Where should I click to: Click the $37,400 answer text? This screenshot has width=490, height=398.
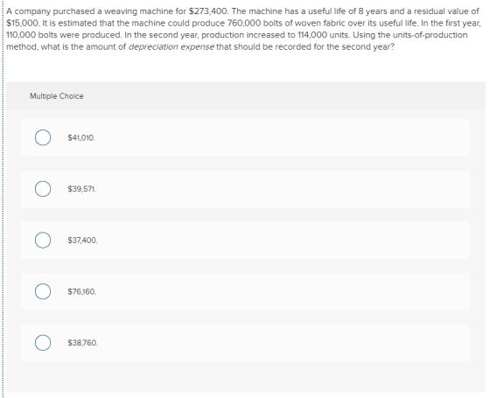click(x=82, y=241)
